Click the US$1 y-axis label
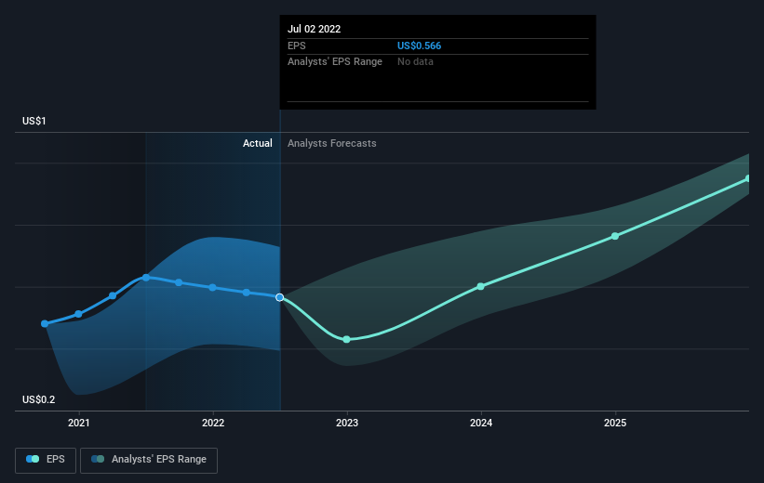Screen dimensions: 764x483 tap(34, 121)
